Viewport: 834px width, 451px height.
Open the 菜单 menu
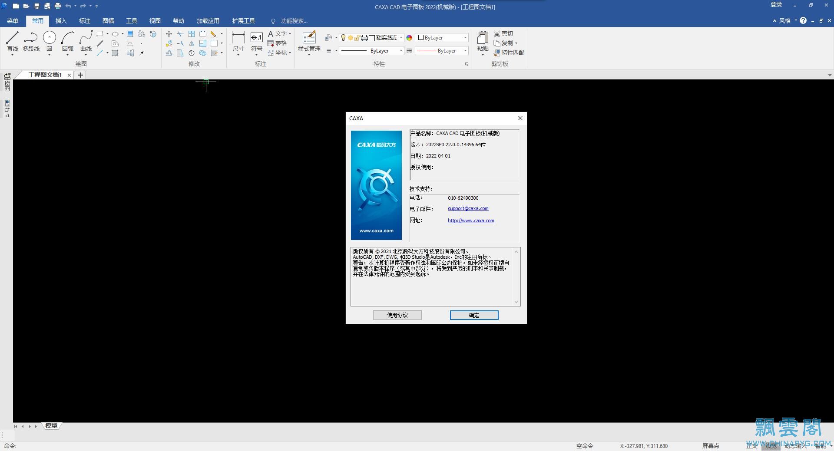(x=13, y=21)
